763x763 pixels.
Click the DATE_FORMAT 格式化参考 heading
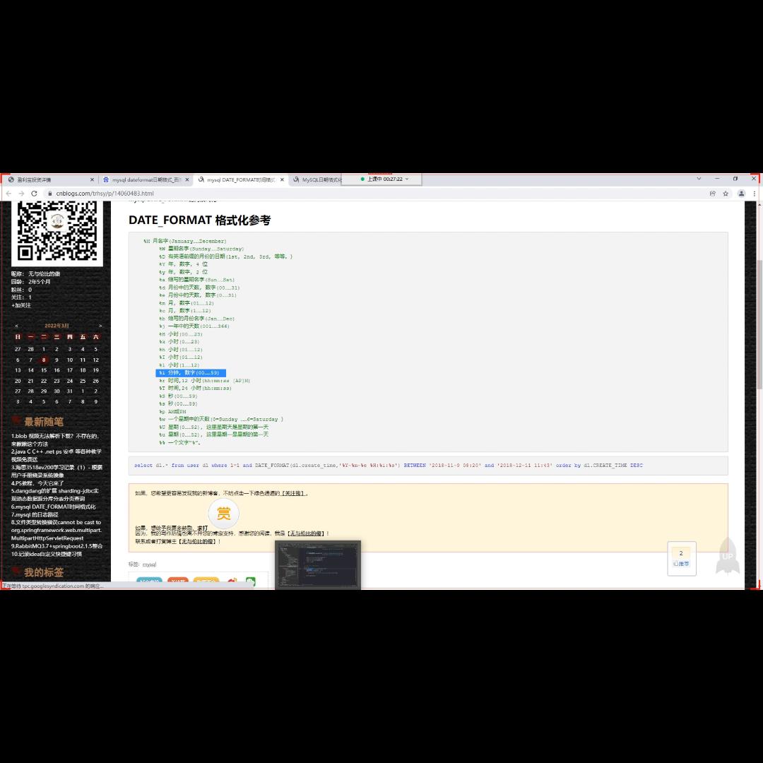(x=199, y=220)
